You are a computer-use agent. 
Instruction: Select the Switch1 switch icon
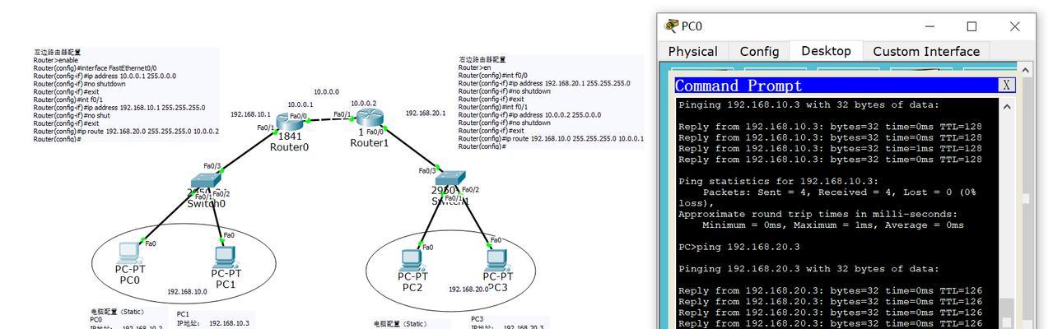click(450, 178)
